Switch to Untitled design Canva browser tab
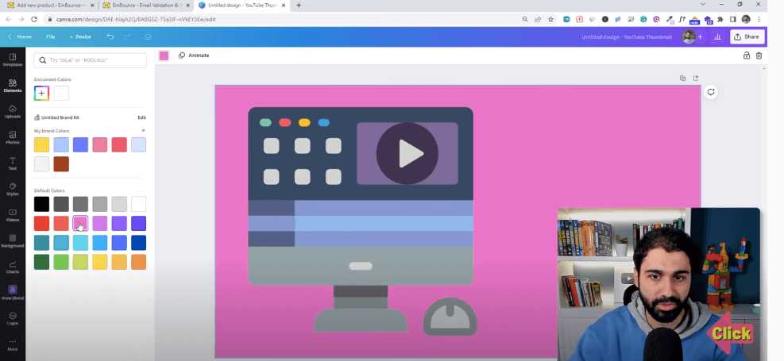The width and height of the screenshot is (784, 361). pyautogui.click(x=242, y=6)
